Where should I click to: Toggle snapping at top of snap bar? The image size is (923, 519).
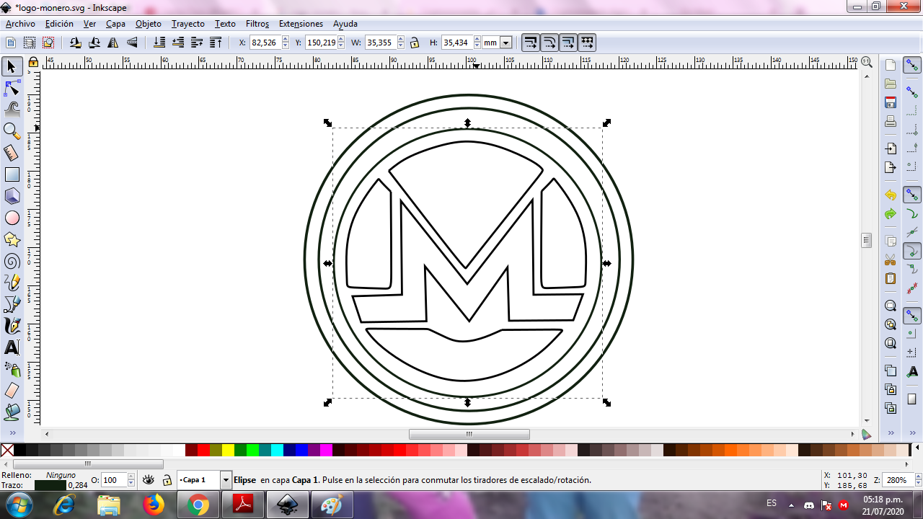pyautogui.click(x=912, y=66)
